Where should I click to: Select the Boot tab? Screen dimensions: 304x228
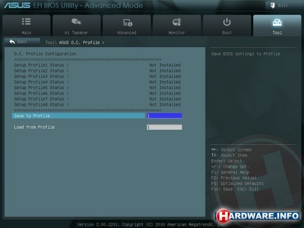[x=227, y=26]
